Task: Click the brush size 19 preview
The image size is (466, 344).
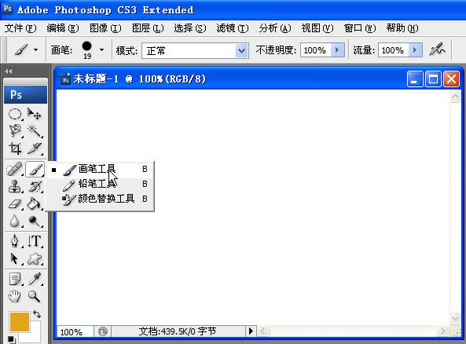Action: click(x=86, y=50)
